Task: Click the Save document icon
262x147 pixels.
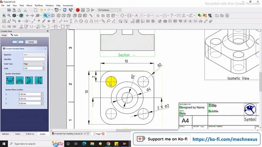Action: (x=14, y=10)
